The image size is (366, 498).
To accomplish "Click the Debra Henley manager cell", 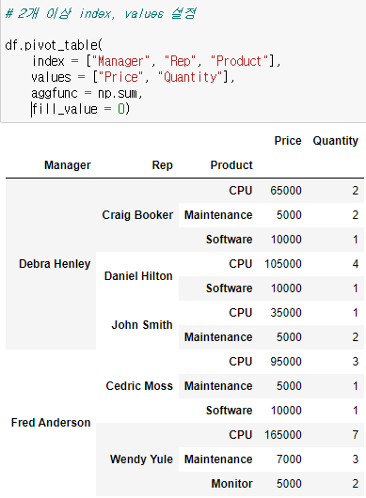I will click(x=55, y=264).
